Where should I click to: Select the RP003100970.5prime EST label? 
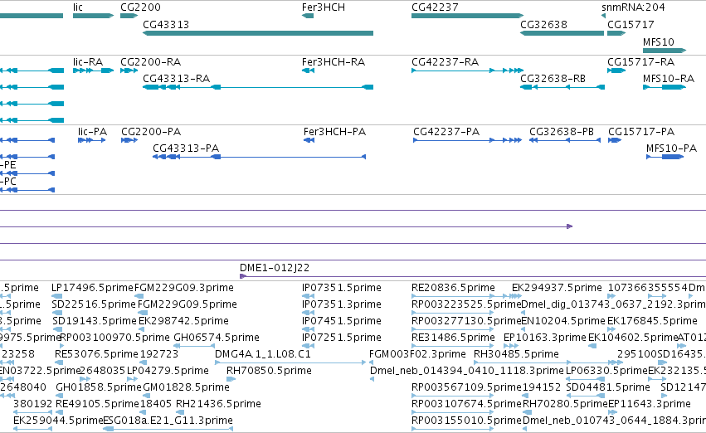tap(114, 338)
